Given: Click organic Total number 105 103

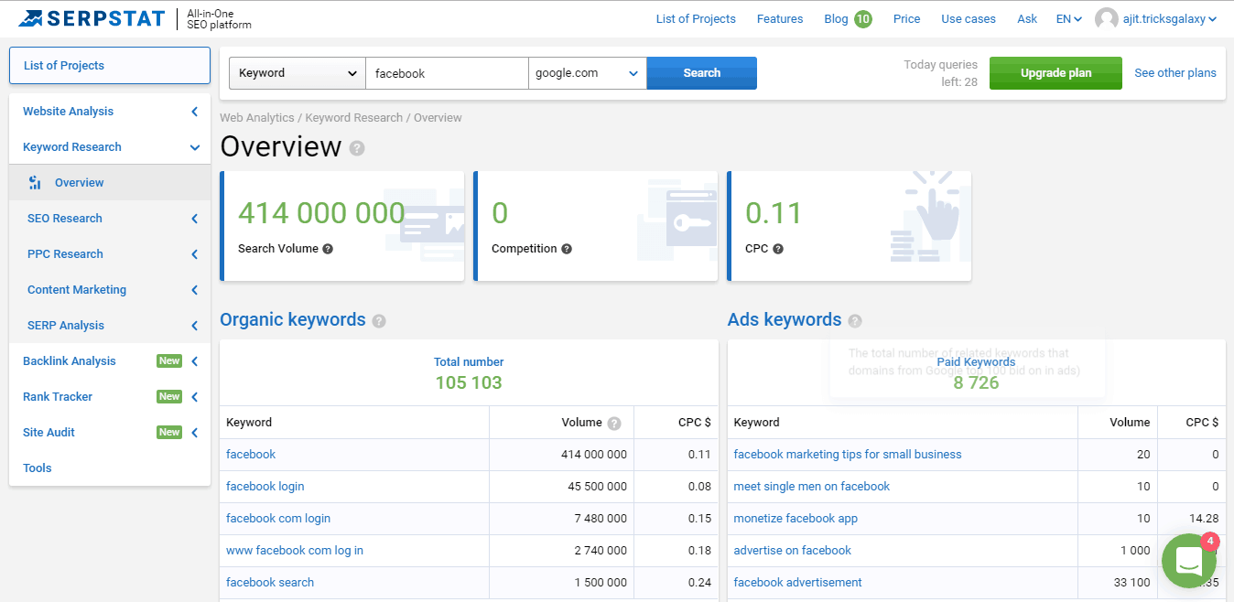Looking at the screenshot, I should click(469, 383).
